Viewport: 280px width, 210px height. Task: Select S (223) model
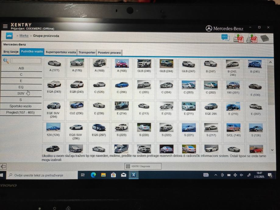pyautogui.click(x=122, y=131)
